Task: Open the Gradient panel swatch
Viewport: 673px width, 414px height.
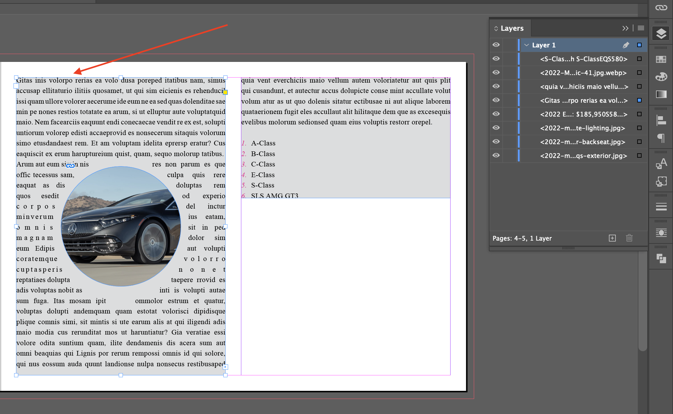Action: [x=661, y=94]
